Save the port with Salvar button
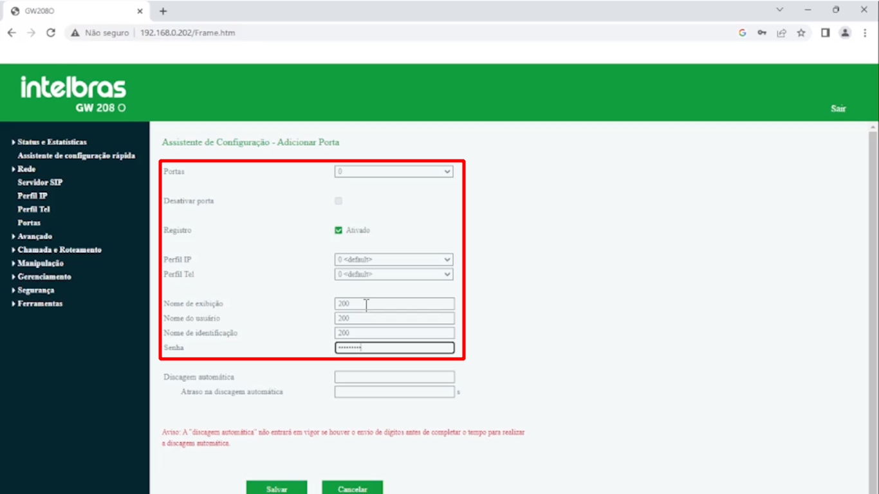879x494 pixels. pos(277,488)
